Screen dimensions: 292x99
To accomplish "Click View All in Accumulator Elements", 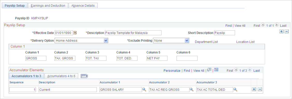I will point(199,70).
